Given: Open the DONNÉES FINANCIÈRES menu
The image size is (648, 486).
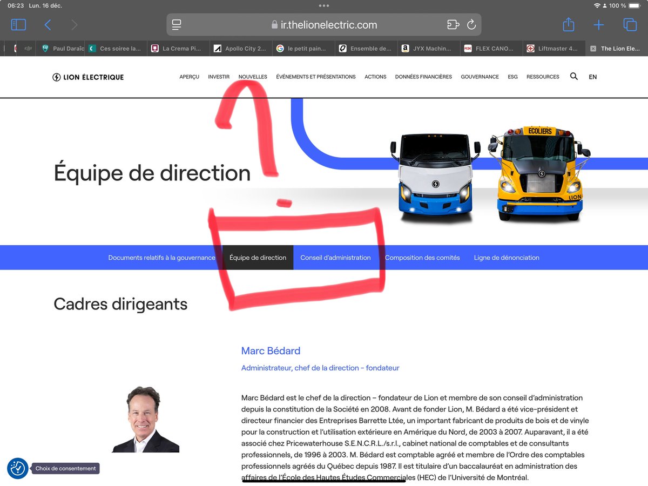Looking at the screenshot, I should click(423, 77).
